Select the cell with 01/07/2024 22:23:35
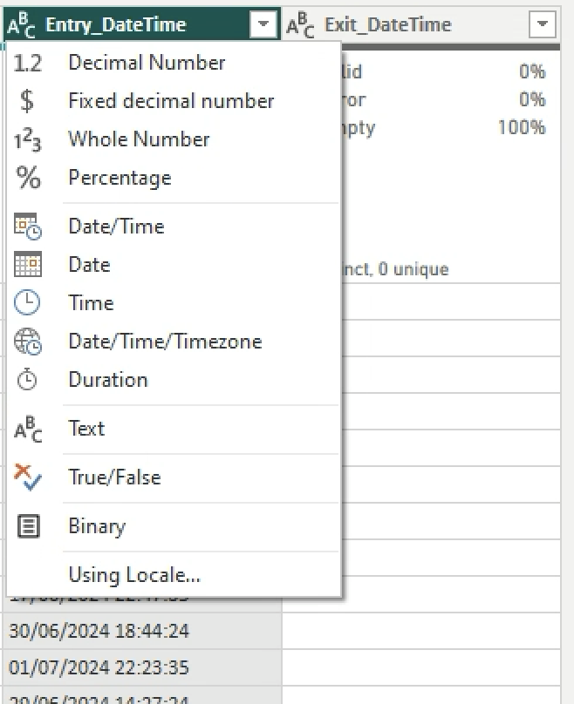 point(99,667)
